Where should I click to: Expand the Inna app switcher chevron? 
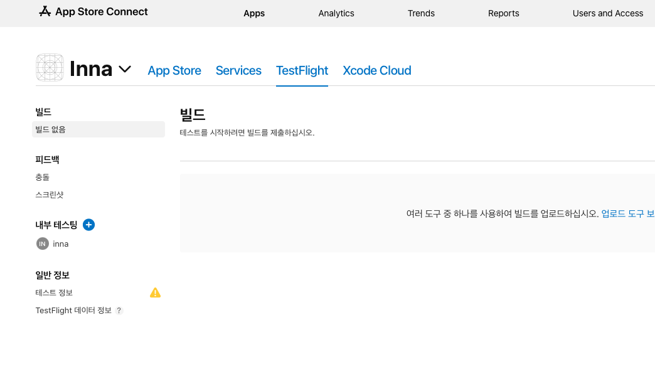click(x=125, y=69)
